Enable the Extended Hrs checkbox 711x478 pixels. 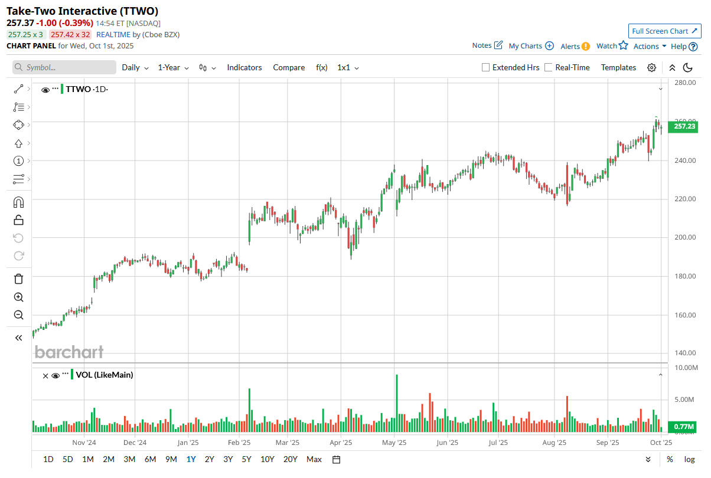tap(486, 67)
